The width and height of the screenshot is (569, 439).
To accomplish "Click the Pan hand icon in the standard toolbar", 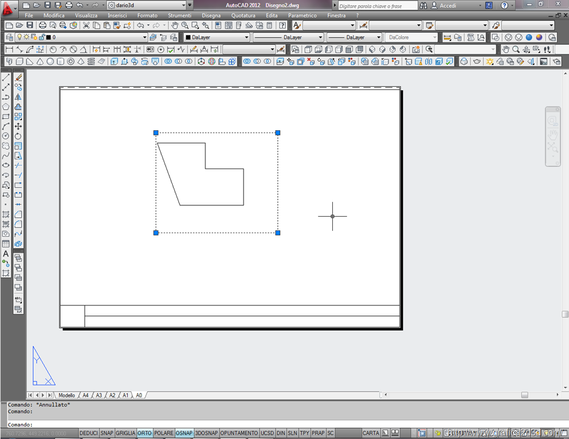I will (175, 26).
